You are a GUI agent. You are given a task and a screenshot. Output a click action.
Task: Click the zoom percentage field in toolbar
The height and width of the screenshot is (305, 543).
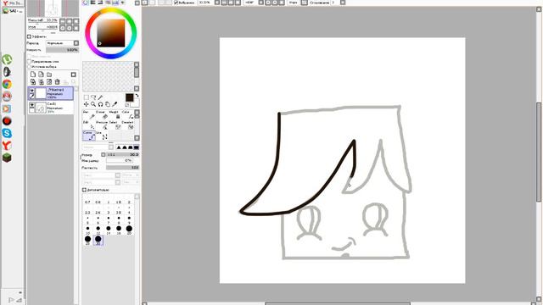pyautogui.click(x=205, y=3)
